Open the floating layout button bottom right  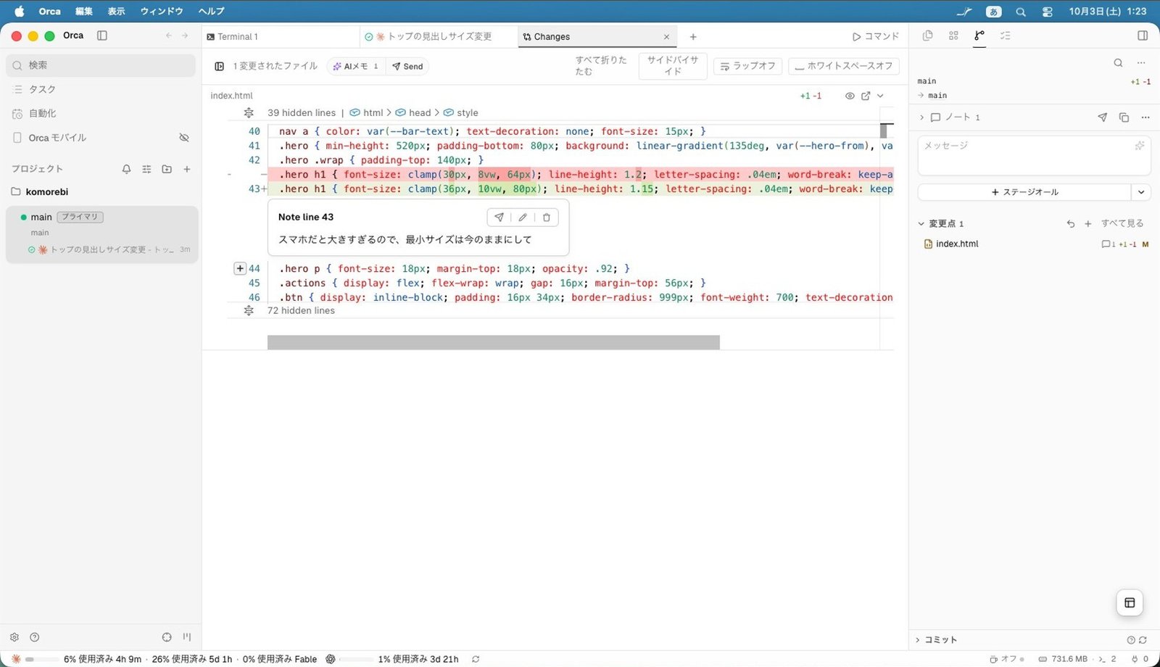click(1130, 602)
